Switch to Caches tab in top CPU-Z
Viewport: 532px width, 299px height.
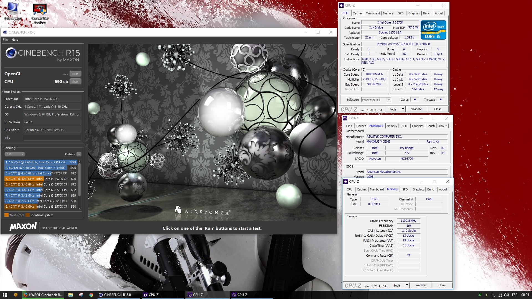(x=357, y=13)
